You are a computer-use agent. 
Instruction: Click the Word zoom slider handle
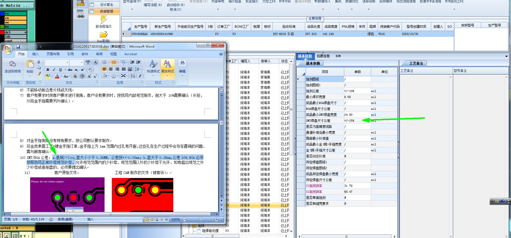click(200, 219)
